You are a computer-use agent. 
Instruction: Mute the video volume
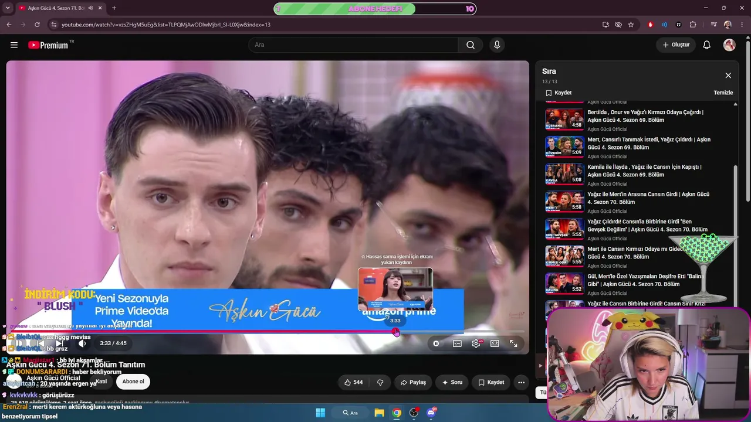pyautogui.click(x=82, y=343)
